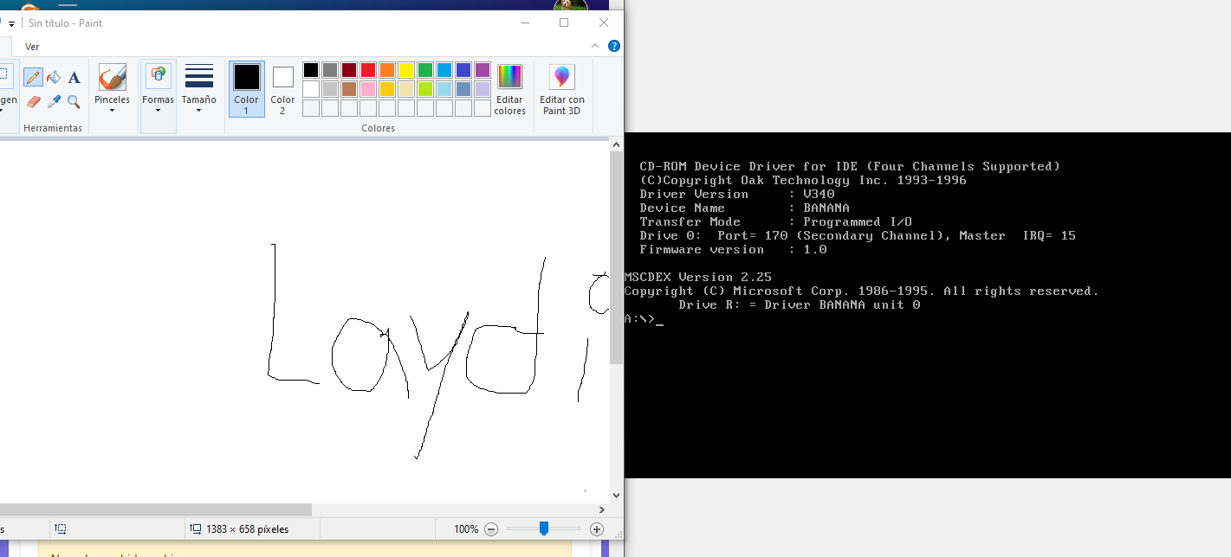Viewport: 1231px width, 557px height.
Task: Pick the turquoise color swatch
Action: pos(444,70)
